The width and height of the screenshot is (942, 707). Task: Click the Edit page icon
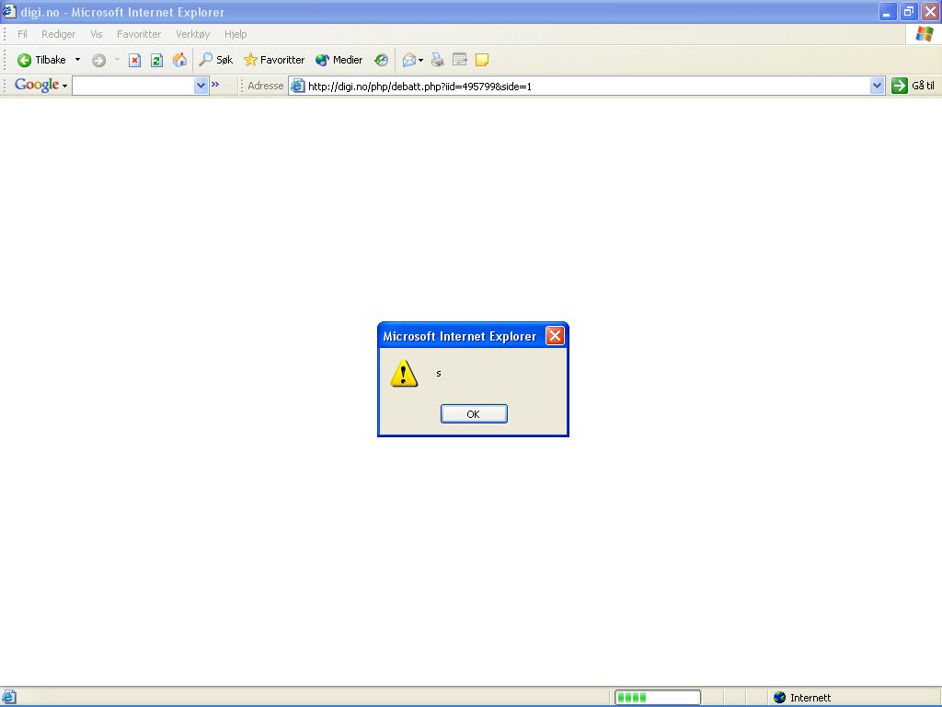(x=460, y=60)
